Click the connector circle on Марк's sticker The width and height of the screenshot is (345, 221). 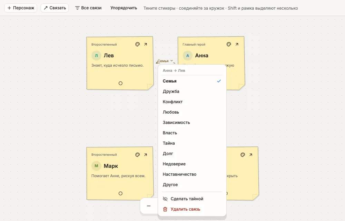(x=120, y=193)
